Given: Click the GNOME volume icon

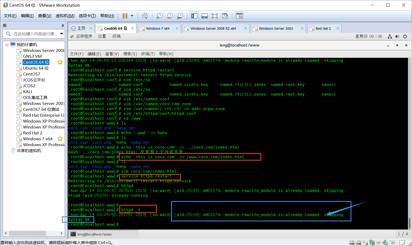Looking at the screenshot, I should click(x=397, y=36).
